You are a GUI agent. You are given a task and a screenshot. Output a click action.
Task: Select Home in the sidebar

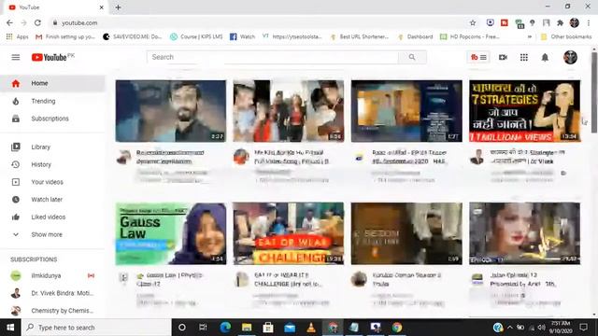52,83
